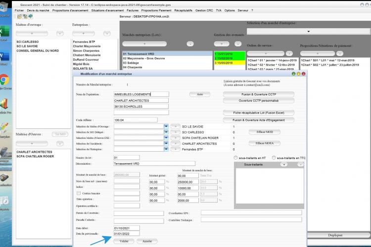This screenshot has width=371, height=247.
Task: Remove a Proposition/Situation de paiement
Action: 340,53
